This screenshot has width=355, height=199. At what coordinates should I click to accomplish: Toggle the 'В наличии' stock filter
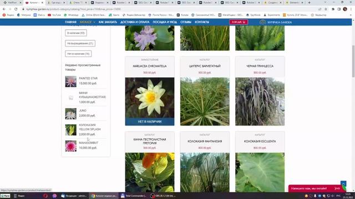[76, 33]
